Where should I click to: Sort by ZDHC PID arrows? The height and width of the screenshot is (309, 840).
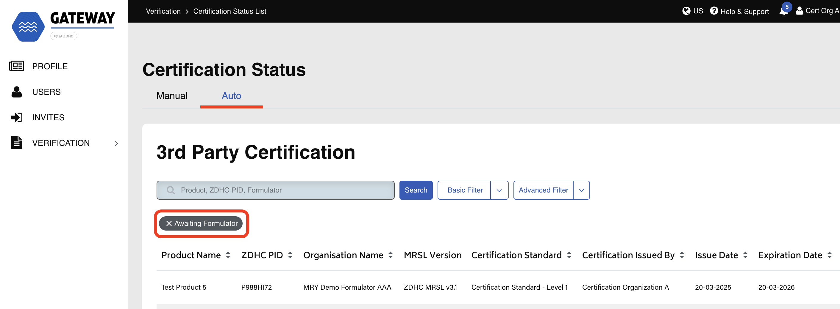coord(290,255)
